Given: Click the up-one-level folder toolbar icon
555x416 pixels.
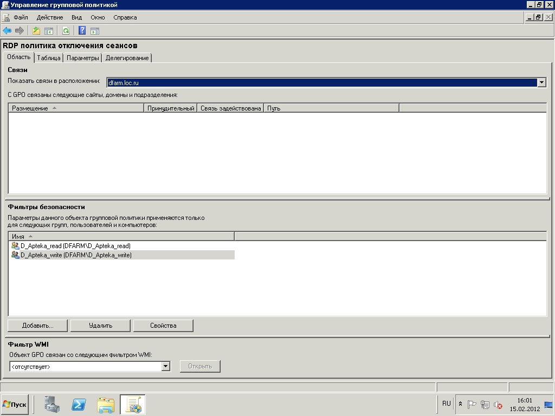Looking at the screenshot, I should click(x=36, y=31).
